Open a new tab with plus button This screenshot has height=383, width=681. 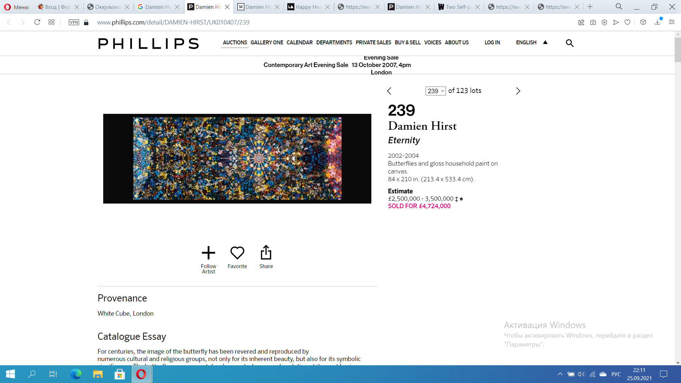590,7
